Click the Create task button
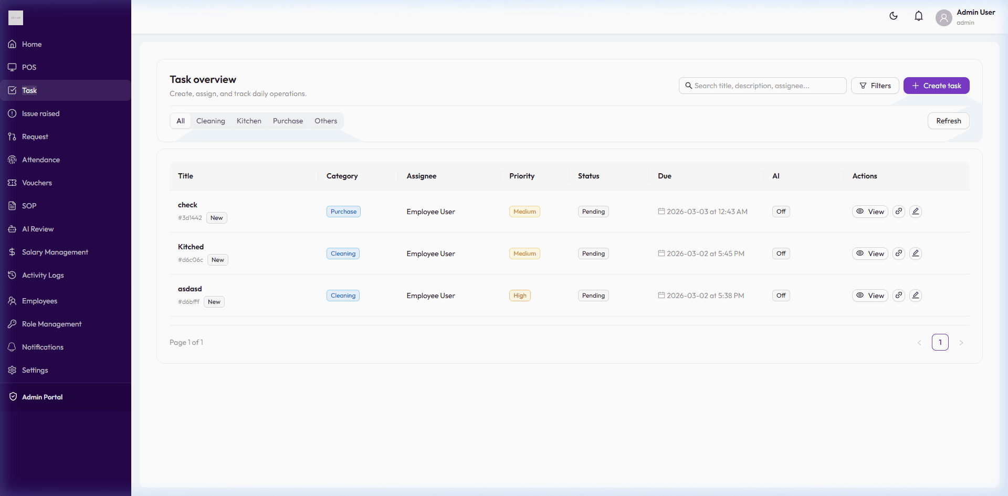Screen dimensions: 1008x496 pyautogui.click(x=937, y=86)
